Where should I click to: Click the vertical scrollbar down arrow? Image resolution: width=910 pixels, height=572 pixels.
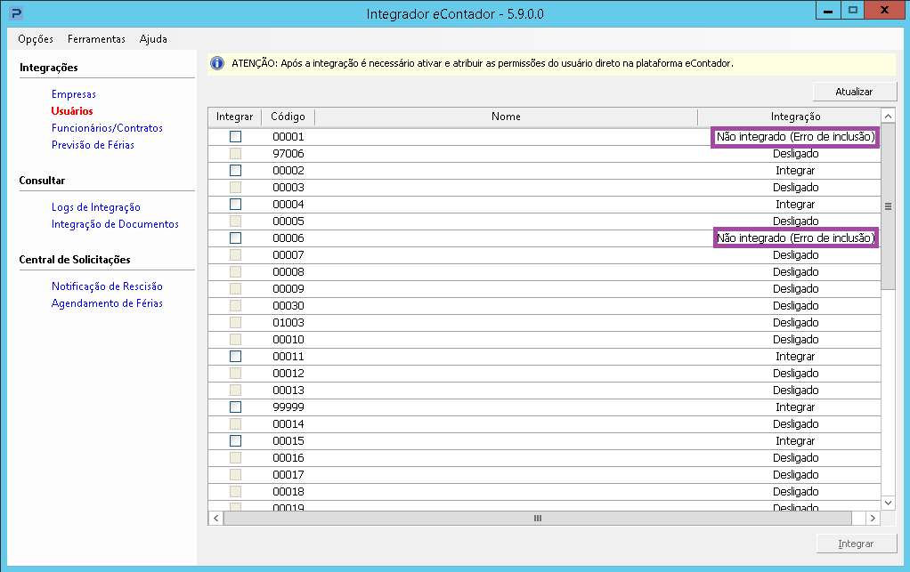point(888,503)
